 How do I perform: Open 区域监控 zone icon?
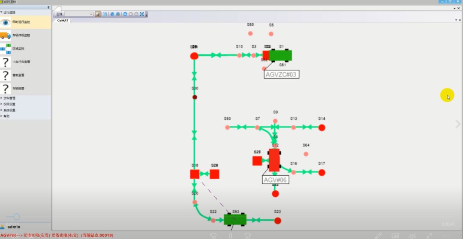click(x=6, y=49)
